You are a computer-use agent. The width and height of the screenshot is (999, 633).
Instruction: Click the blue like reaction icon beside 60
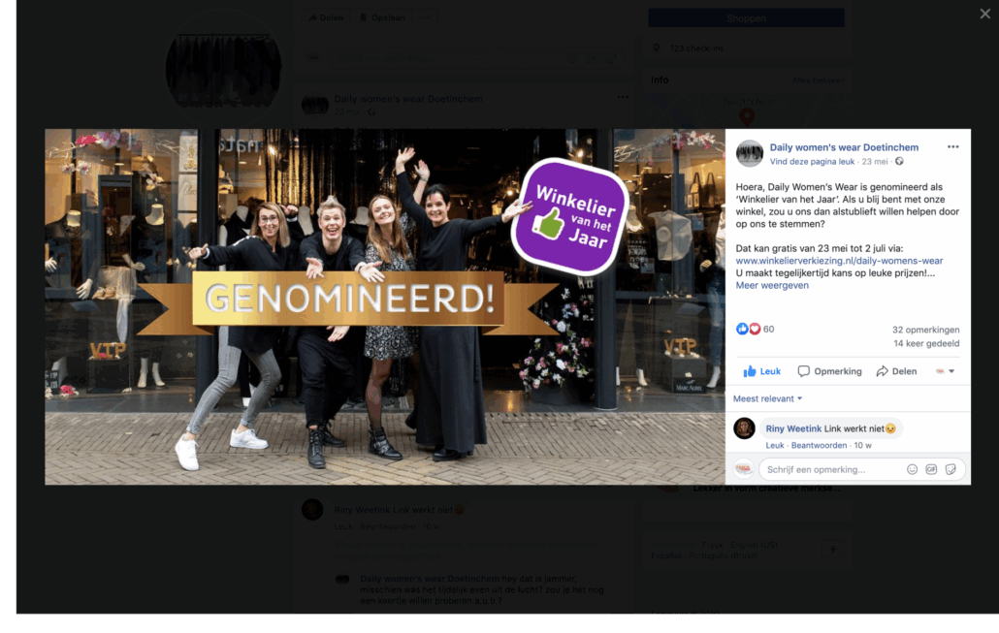pyautogui.click(x=742, y=329)
